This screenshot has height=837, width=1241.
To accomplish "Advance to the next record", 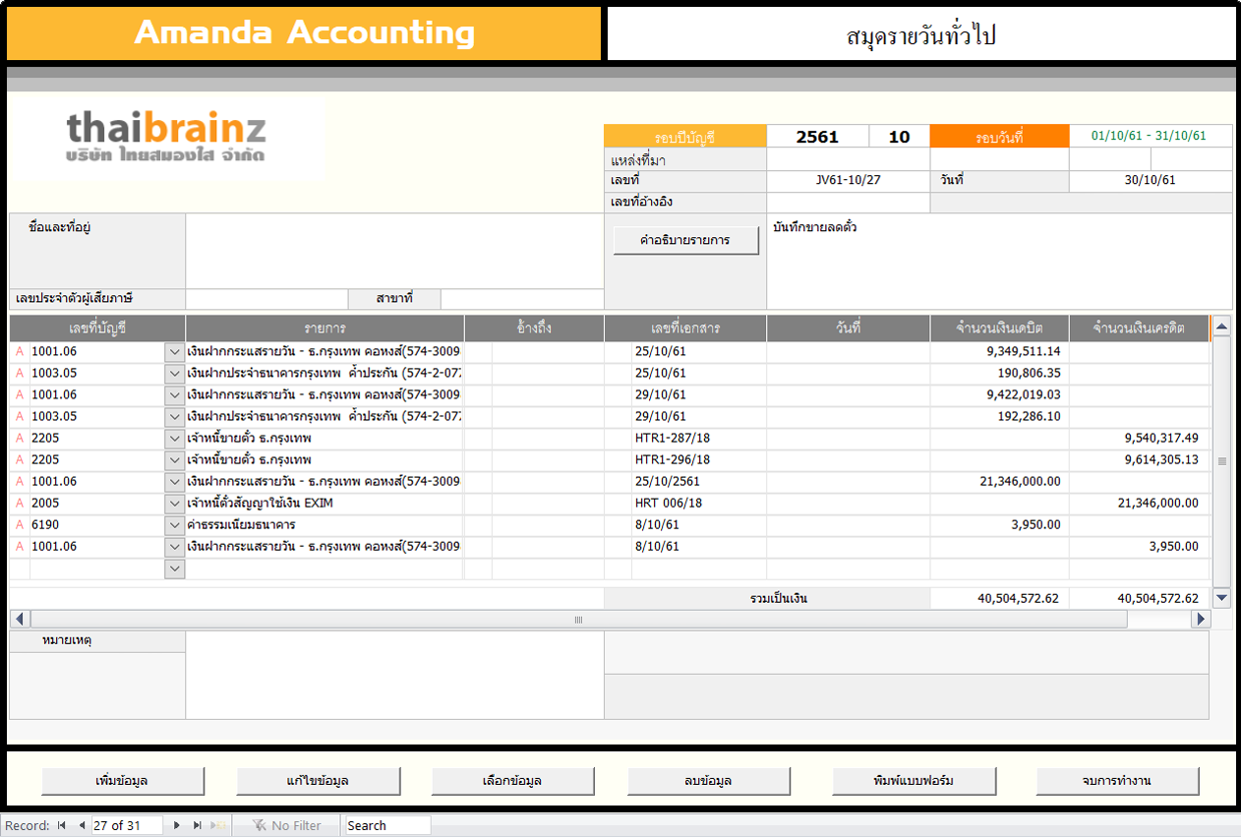I will [x=177, y=826].
